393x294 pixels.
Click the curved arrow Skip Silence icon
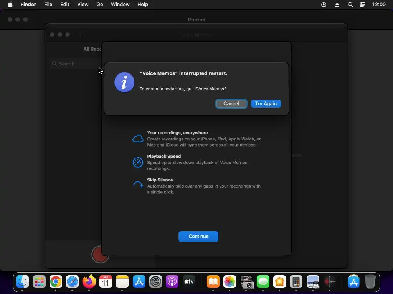point(138,185)
